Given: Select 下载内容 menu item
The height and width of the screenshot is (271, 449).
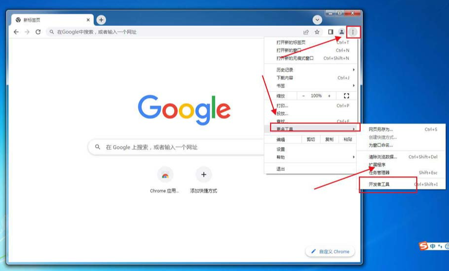Looking at the screenshot, I should [310, 78].
